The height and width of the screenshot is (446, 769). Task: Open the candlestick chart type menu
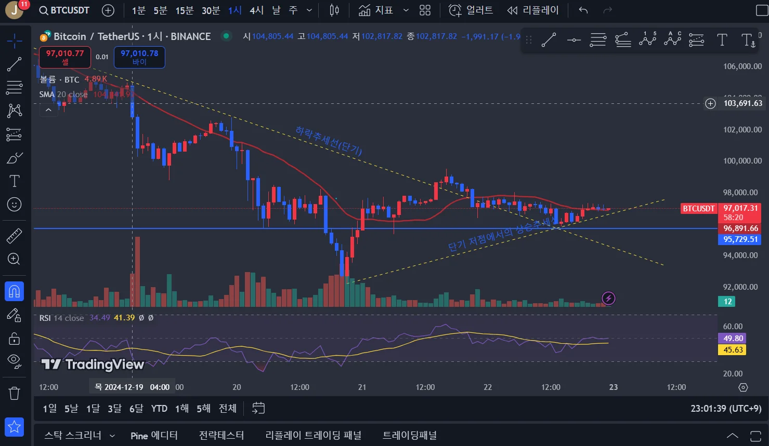[334, 10]
